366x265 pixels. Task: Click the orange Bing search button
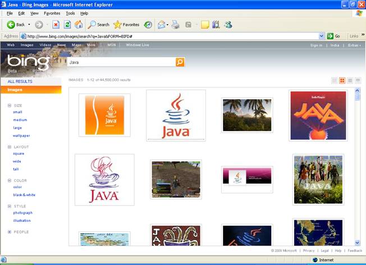pyautogui.click(x=180, y=62)
